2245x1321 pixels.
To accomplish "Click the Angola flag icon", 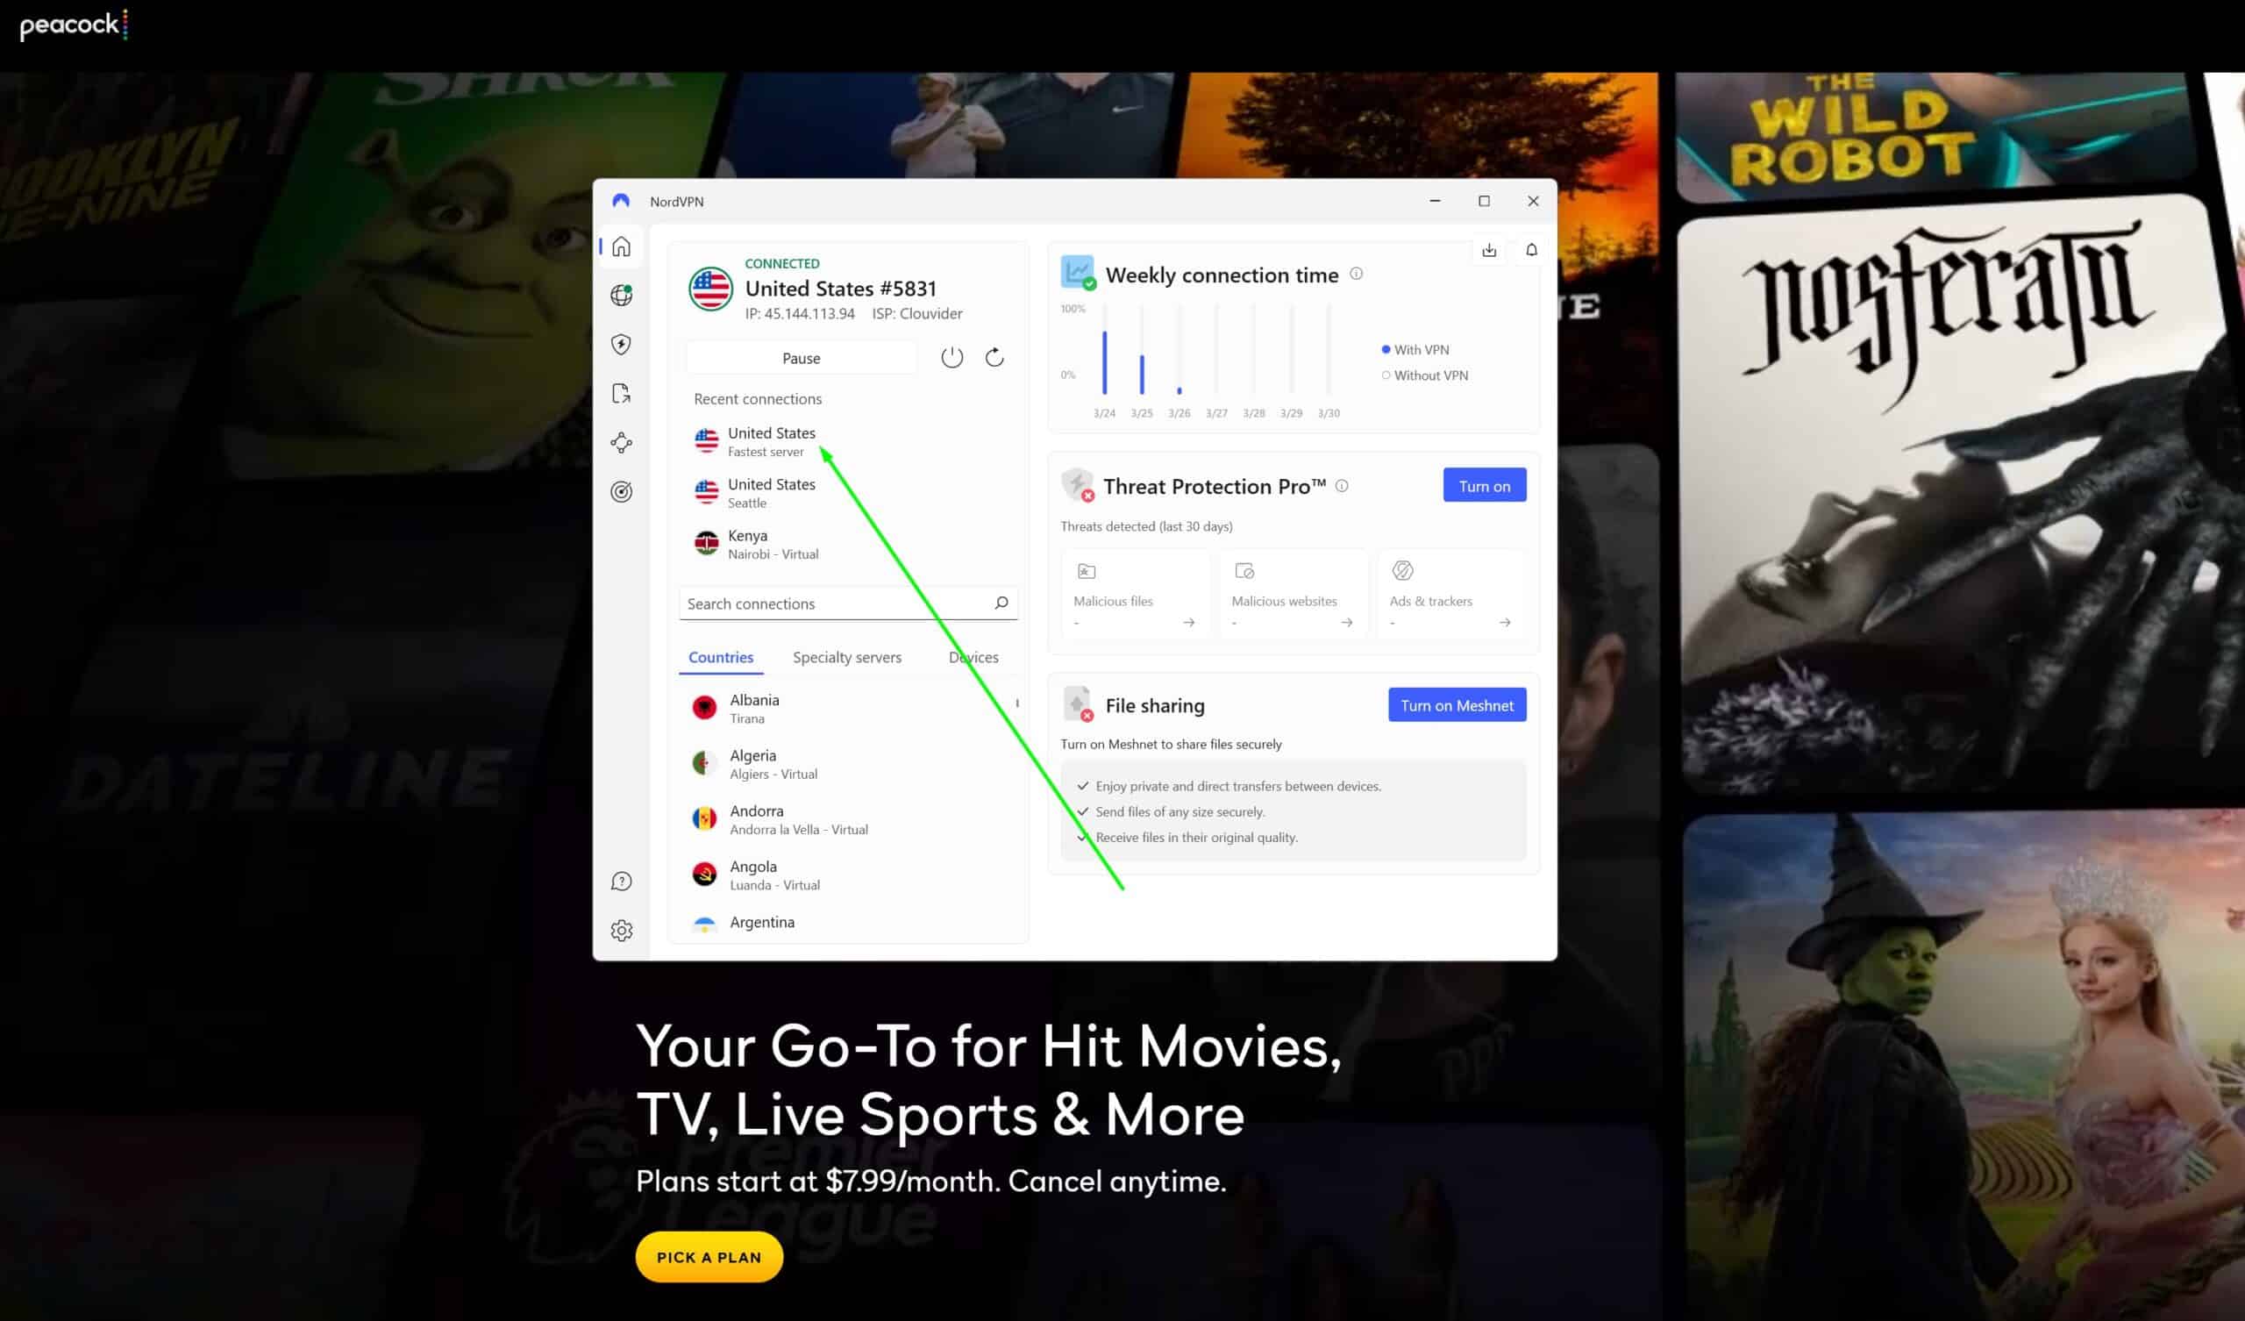I will (705, 875).
